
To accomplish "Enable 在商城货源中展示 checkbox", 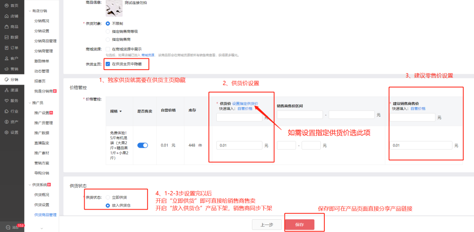I will pyautogui.click(x=108, y=49).
